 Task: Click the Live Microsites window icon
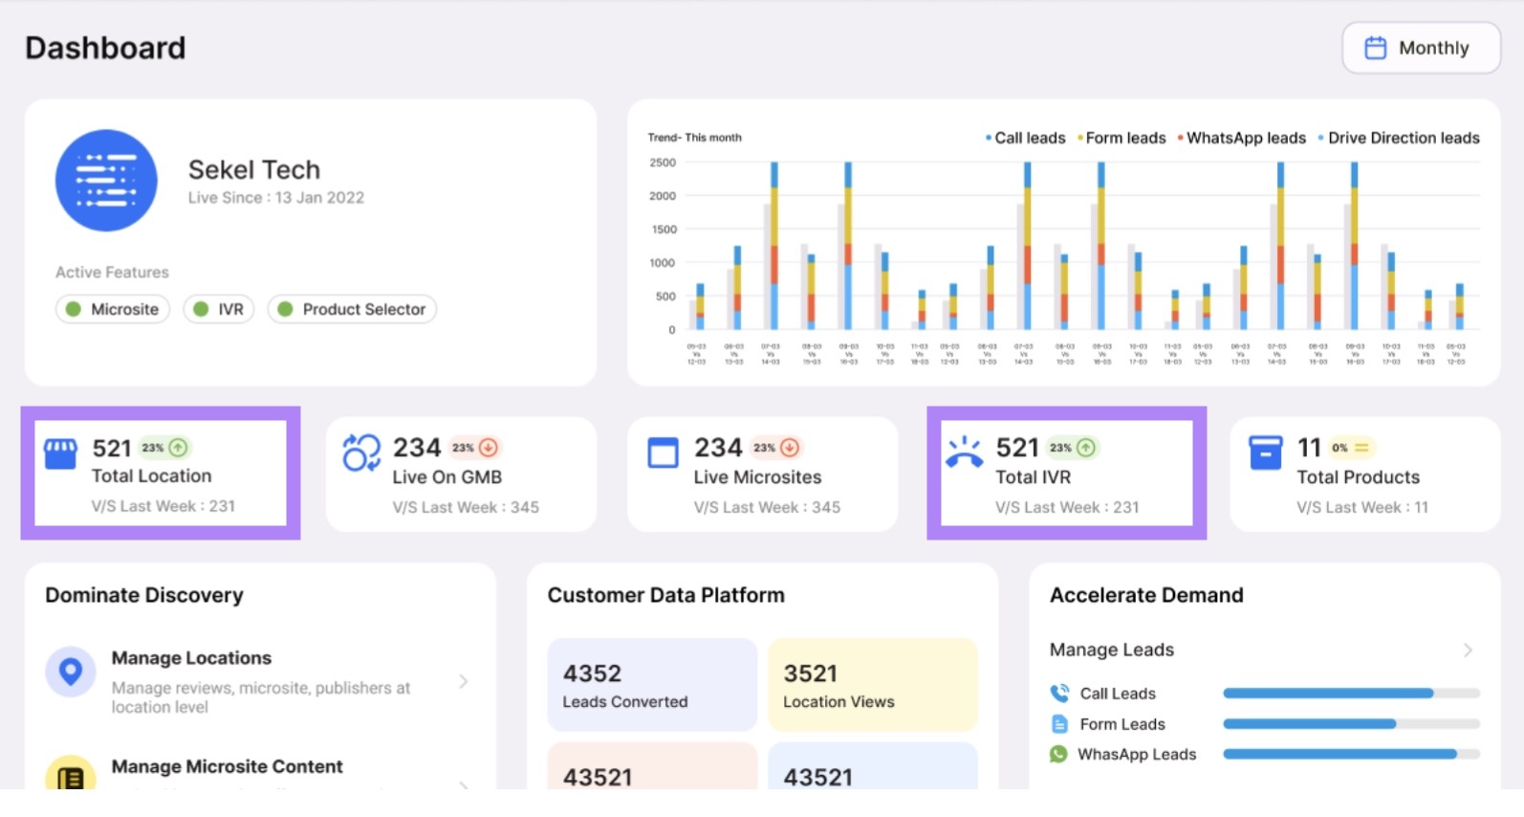[663, 453]
